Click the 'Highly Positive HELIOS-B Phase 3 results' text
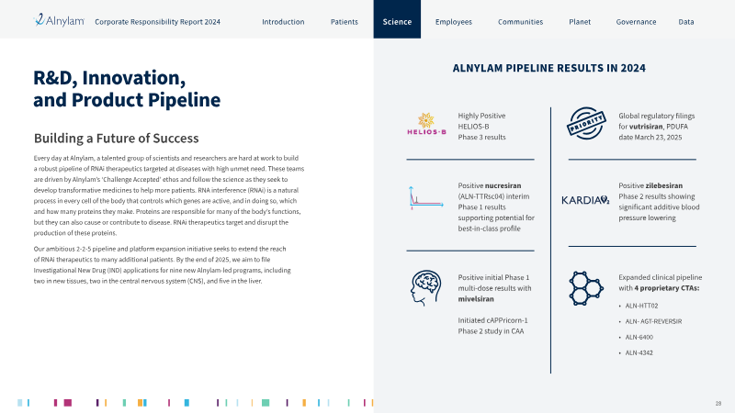Viewport: 735px width, 413px height. (x=481, y=127)
